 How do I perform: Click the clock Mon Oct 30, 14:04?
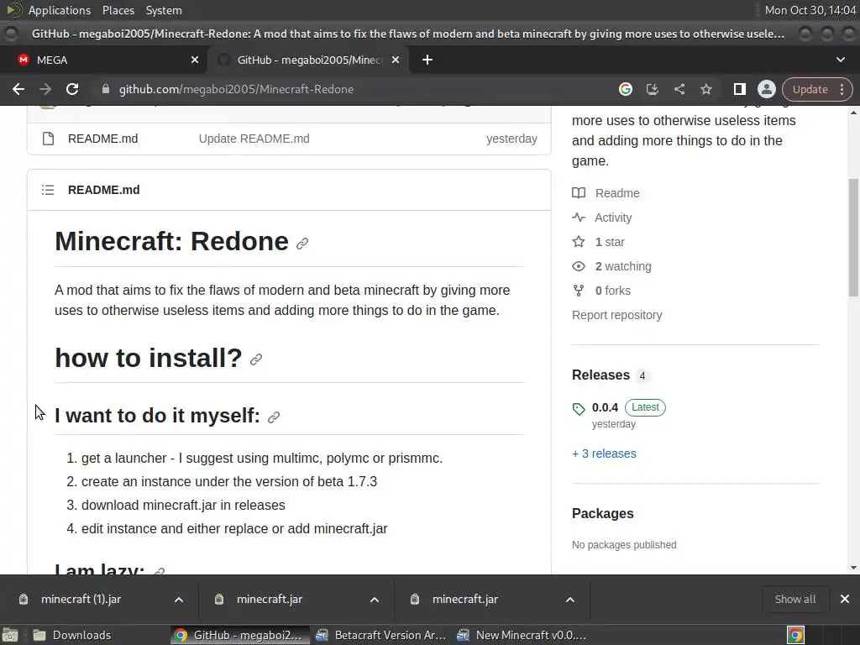click(x=810, y=10)
